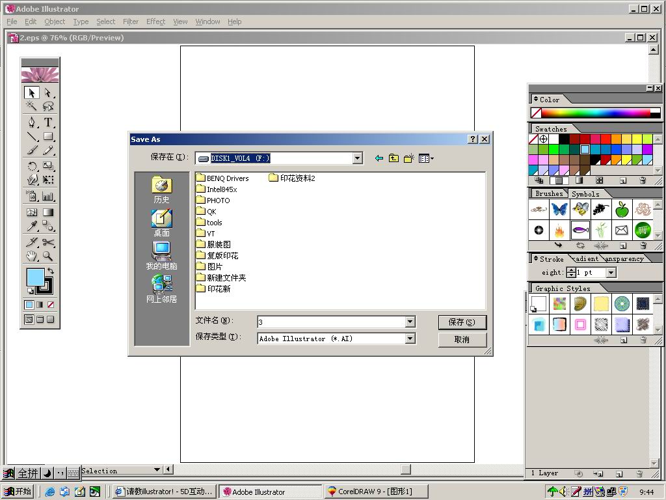
Task: Go up one folder level
Action: tap(393, 158)
